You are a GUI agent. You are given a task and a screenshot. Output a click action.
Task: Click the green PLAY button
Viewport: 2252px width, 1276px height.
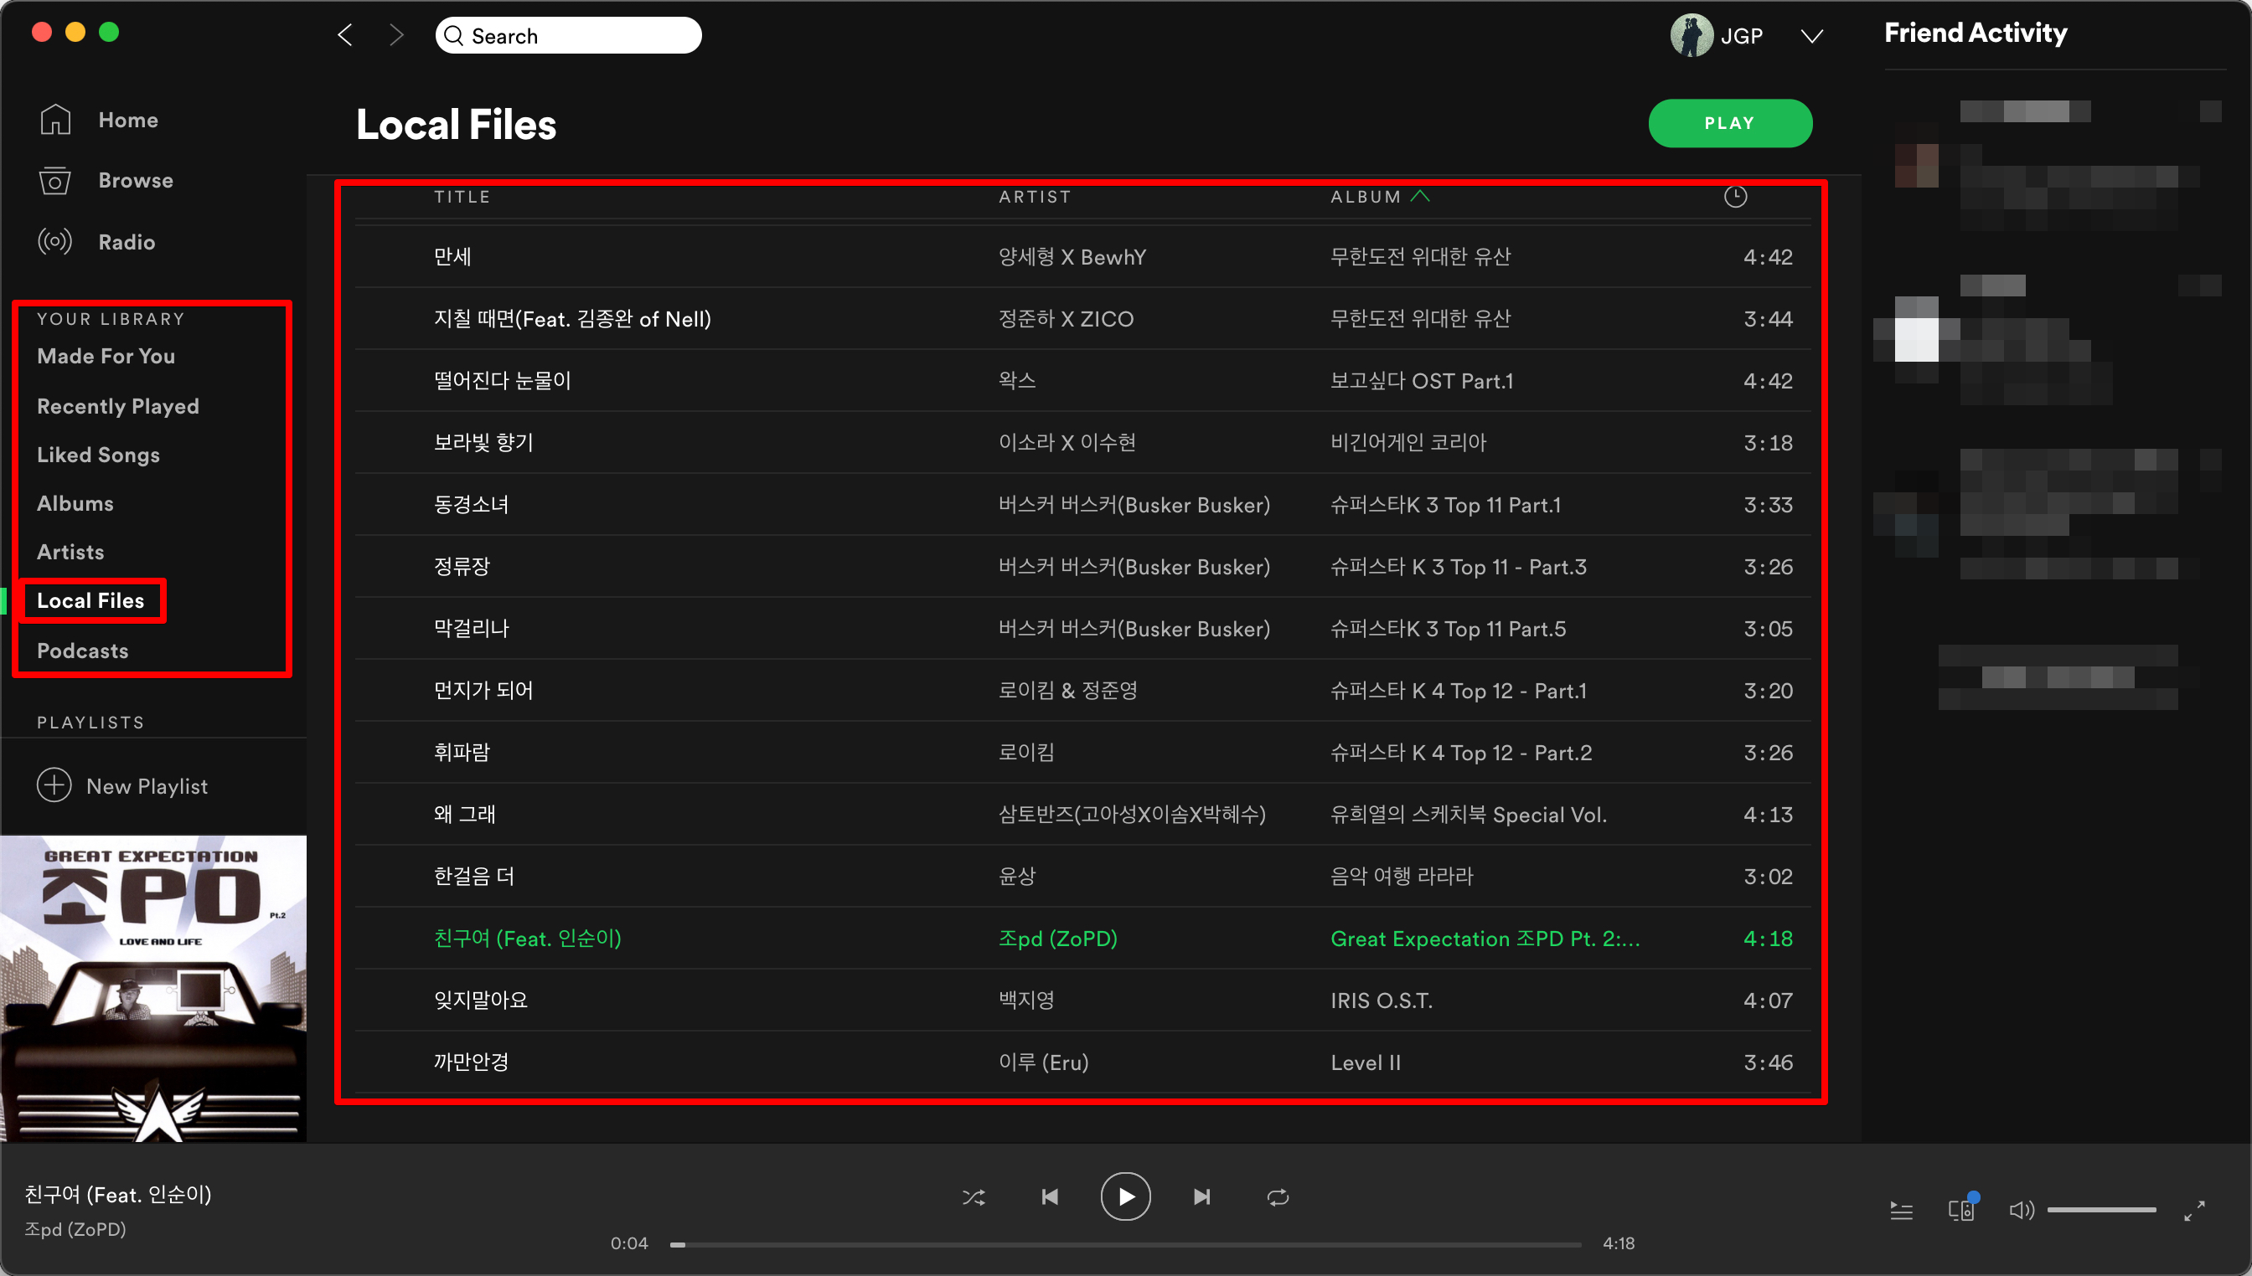click(x=1729, y=124)
